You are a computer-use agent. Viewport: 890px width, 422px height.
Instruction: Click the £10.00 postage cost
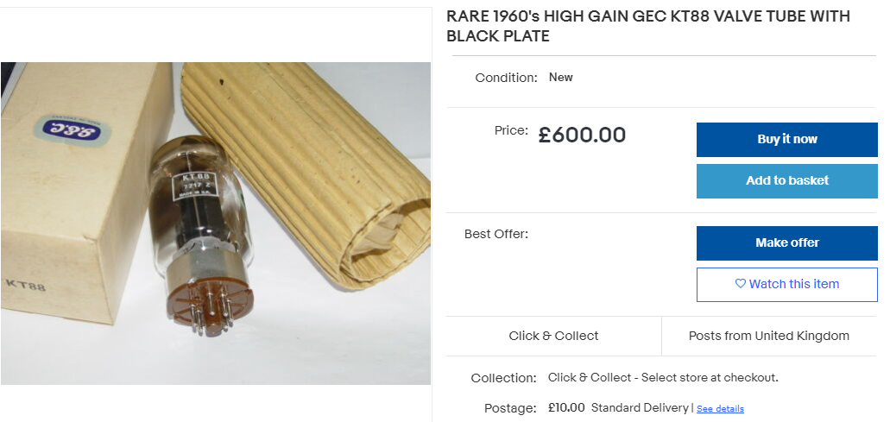coord(566,407)
